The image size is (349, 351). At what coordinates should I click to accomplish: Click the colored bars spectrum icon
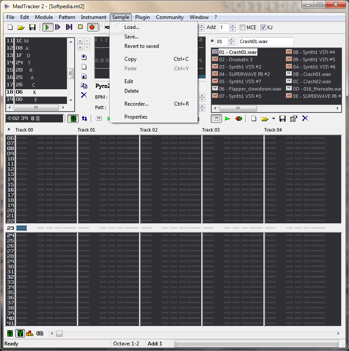pyautogui.click(x=30, y=333)
